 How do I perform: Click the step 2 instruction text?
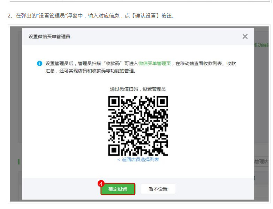pos(91,16)
